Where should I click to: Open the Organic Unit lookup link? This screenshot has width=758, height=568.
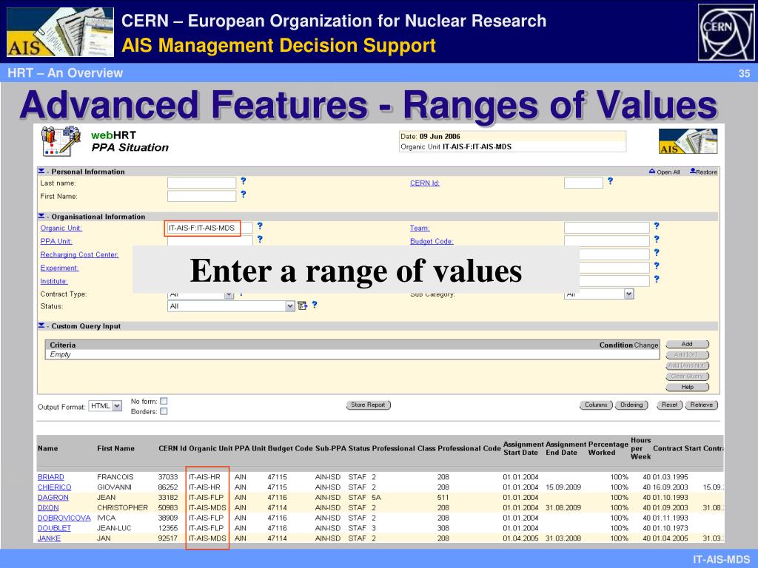(x=61, y=228)
